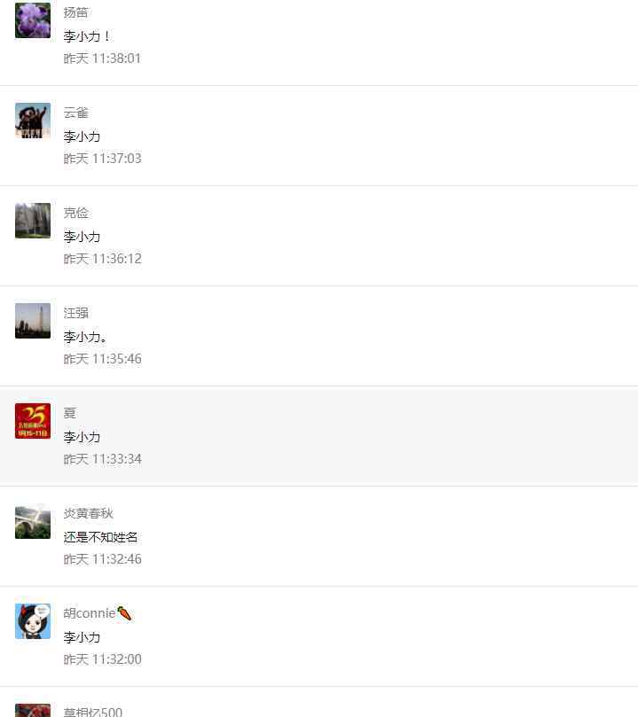Select username 云雀
This screenshot has height=717, width=638.
(x=75, y=113)
